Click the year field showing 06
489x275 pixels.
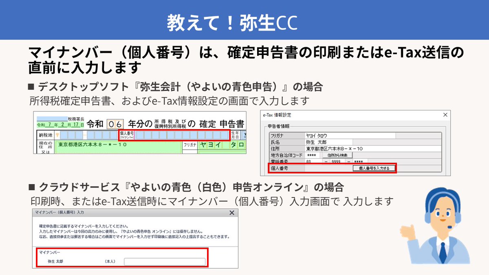116,124
